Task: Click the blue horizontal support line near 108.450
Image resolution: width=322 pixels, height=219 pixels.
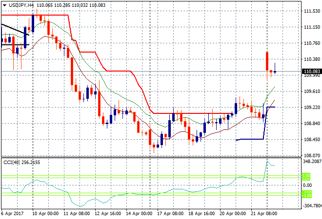Action: [x=250, y=140]
